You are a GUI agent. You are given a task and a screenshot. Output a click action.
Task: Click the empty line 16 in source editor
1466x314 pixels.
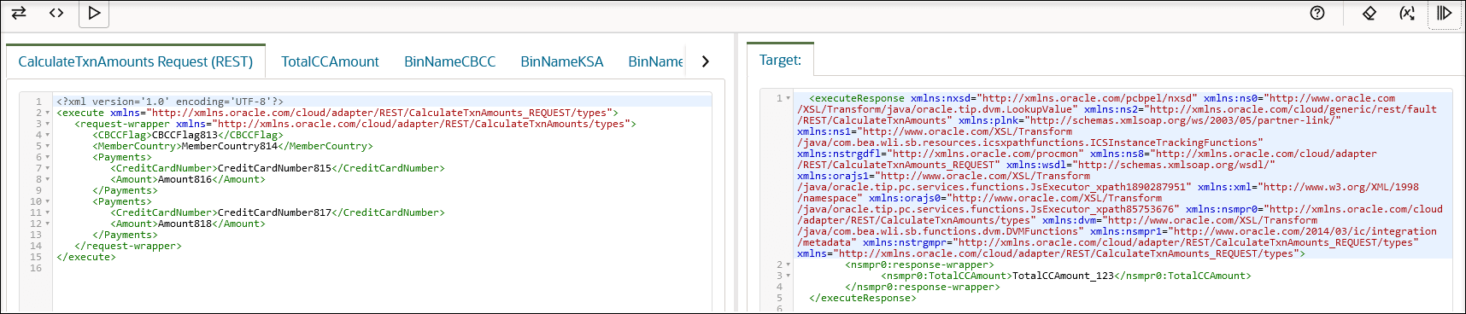(383, 268)
